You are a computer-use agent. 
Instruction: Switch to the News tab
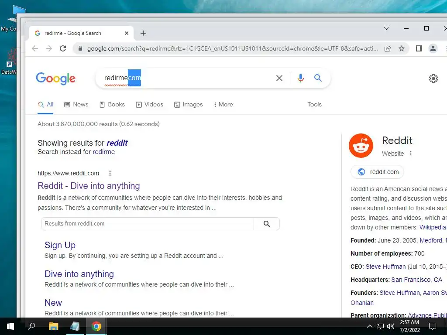point(76,105)
